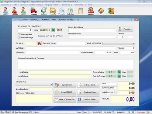Image resolution: width=152 pixels, height=114 pixels.
Task: Expand the NOME MOTORISTA dropdown
Action: tap(134, 43)
